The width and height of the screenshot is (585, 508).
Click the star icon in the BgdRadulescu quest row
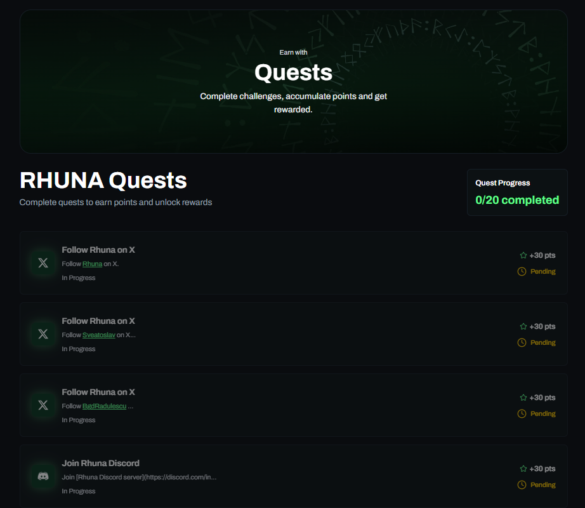tap(523, 398)
